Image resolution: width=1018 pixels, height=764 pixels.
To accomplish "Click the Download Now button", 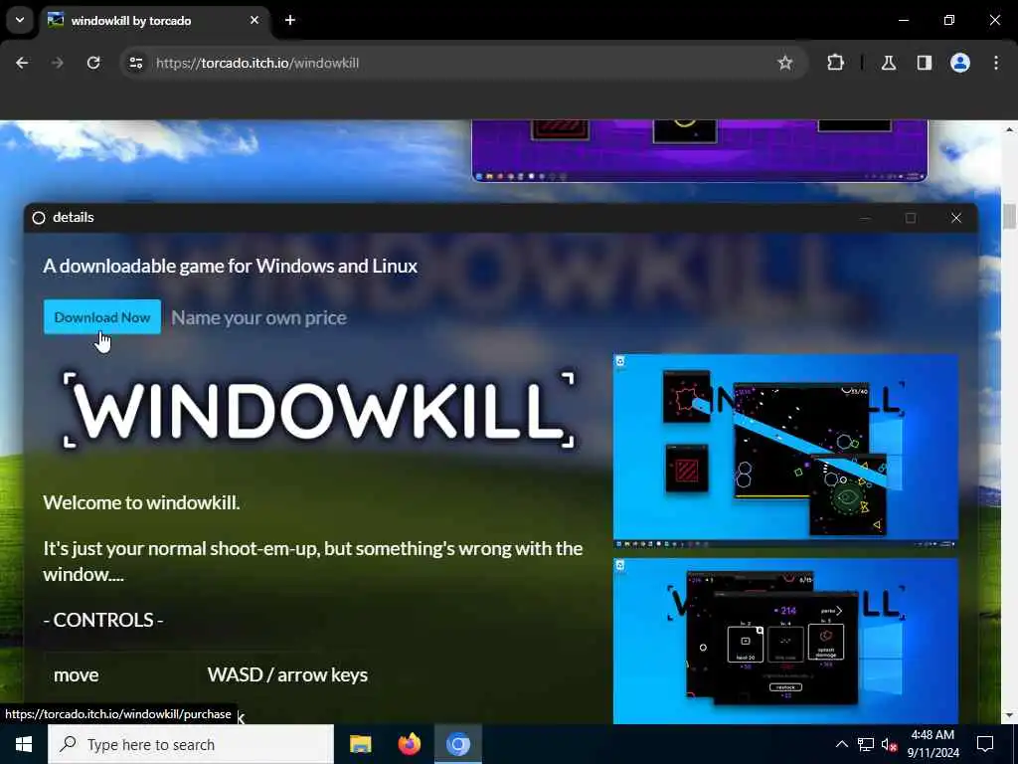I will pos(102,317).
